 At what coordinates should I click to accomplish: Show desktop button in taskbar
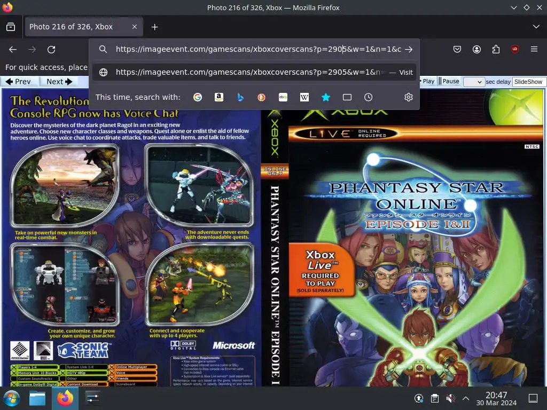pos(533,398)
